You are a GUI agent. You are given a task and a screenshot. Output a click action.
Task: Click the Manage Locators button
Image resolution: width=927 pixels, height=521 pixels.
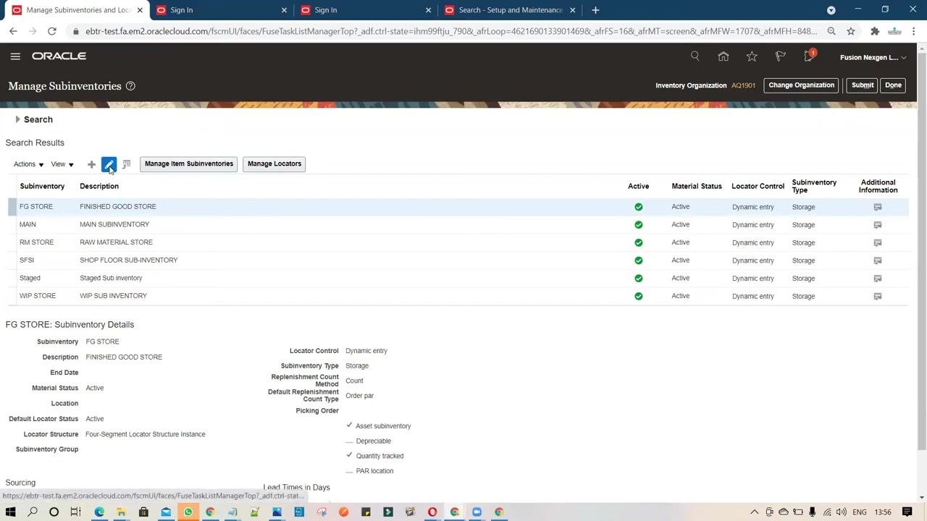point(274,164)
